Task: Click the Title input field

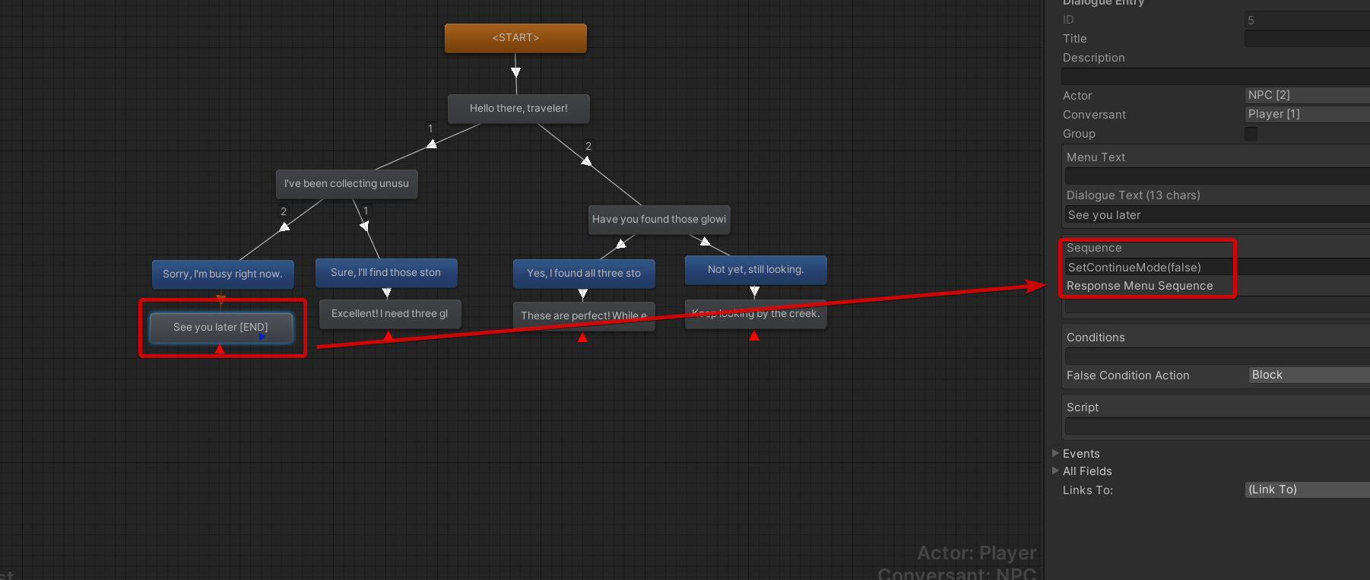Action: click(x=1308, y=39)
